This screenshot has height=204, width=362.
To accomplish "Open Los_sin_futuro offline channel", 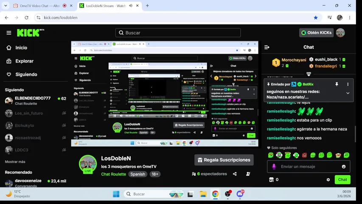I will 35,113.
